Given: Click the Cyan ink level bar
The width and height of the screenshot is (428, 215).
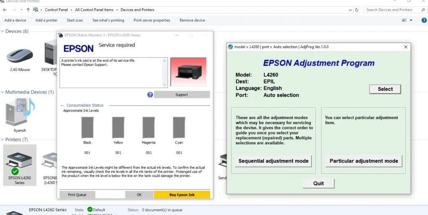Looking at the screenshot, I should [179, 127].
